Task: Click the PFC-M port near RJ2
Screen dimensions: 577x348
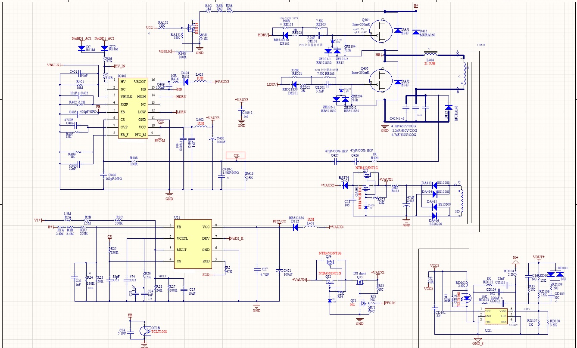Action: point(390,303)
